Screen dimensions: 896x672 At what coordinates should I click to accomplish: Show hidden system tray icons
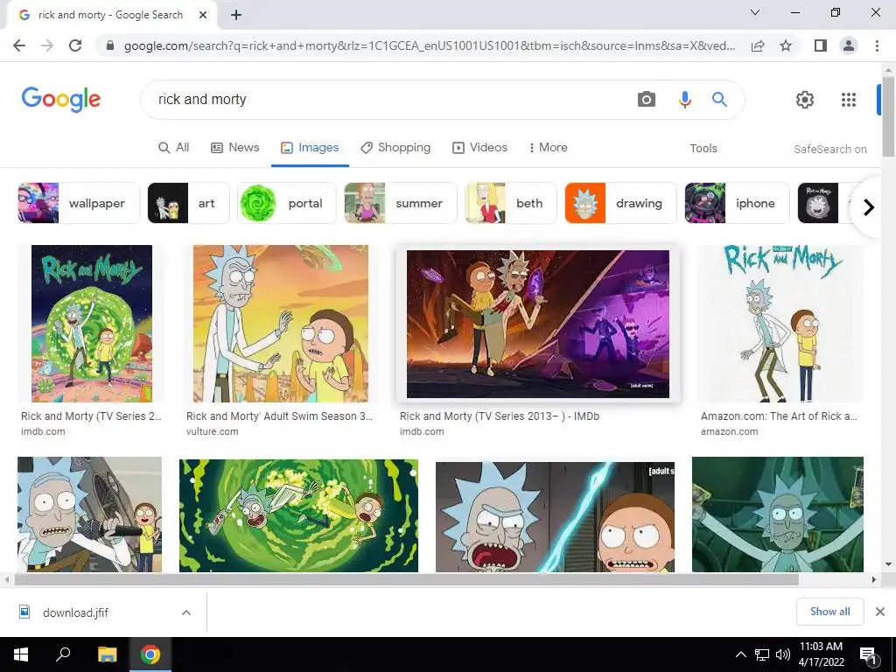tap(740, 654)
